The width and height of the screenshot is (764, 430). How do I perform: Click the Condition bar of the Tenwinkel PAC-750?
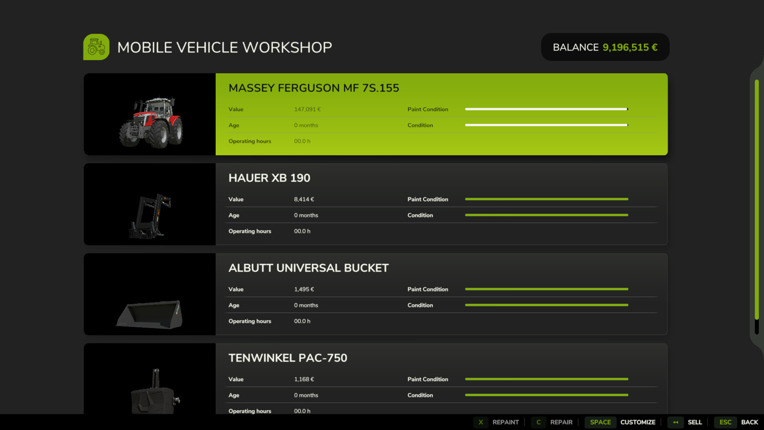[546, 395]
